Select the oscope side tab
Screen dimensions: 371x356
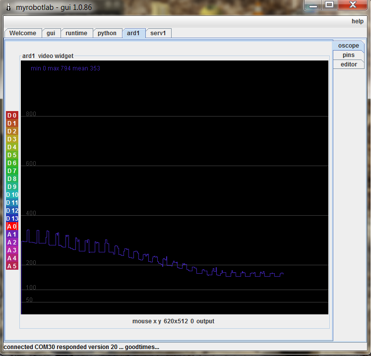point(348,46)
